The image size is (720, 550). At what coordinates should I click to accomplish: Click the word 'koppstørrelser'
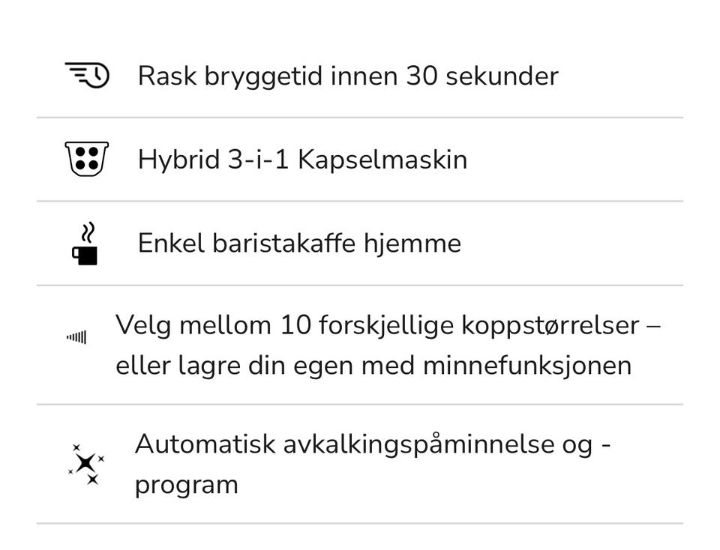550,325
